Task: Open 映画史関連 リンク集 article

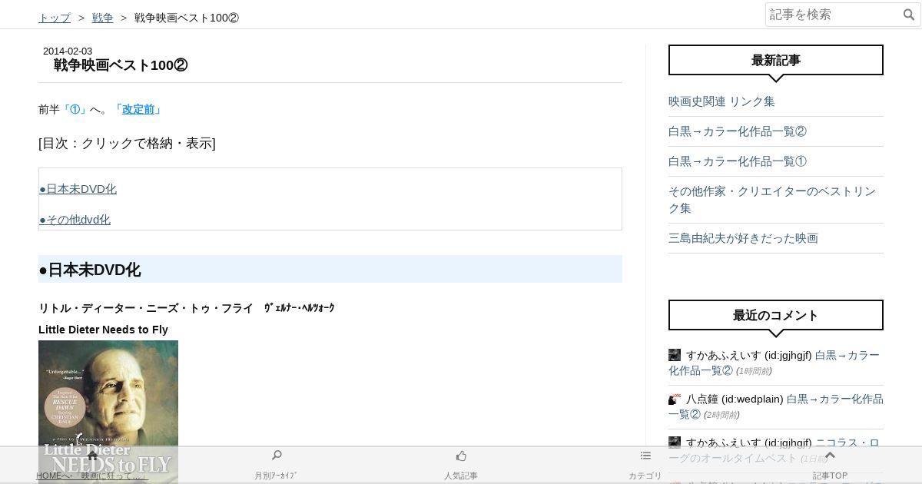Action: tap(721, 101)
